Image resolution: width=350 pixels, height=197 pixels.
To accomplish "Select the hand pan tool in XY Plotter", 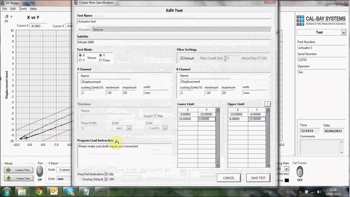I will pyautogui.click(x=6, y=21).
